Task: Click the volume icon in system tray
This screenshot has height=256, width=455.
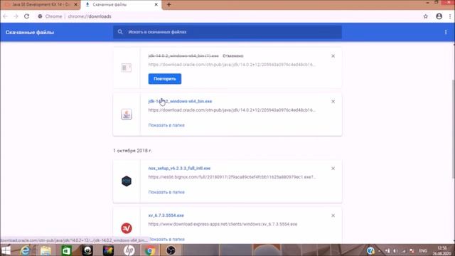Action: pos(395,251)
